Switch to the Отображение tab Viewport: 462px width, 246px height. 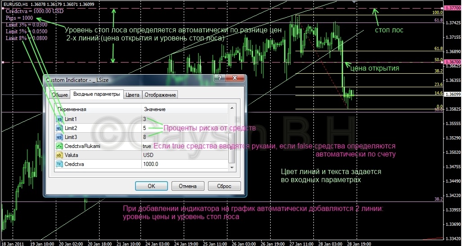click(x=160, y=95)
